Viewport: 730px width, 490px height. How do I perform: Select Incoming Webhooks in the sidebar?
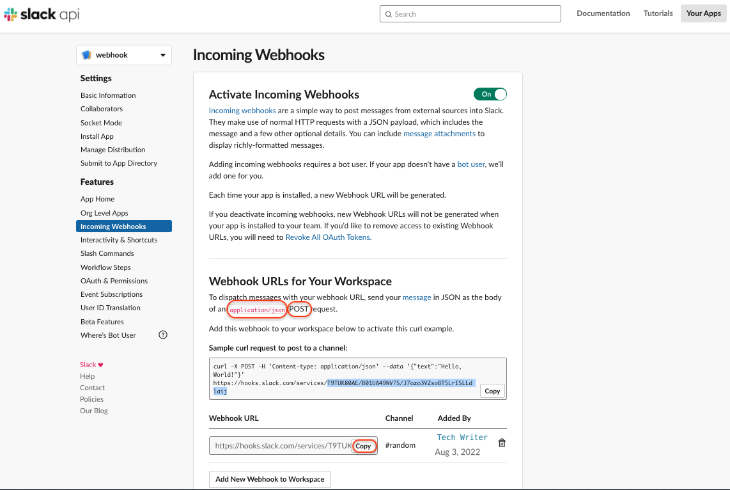[x=124, y=226]
